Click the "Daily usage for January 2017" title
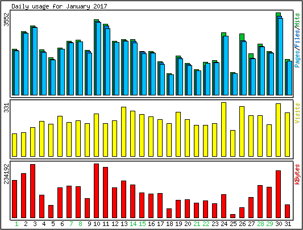The image size is (303, 230). tap(59, 6)
